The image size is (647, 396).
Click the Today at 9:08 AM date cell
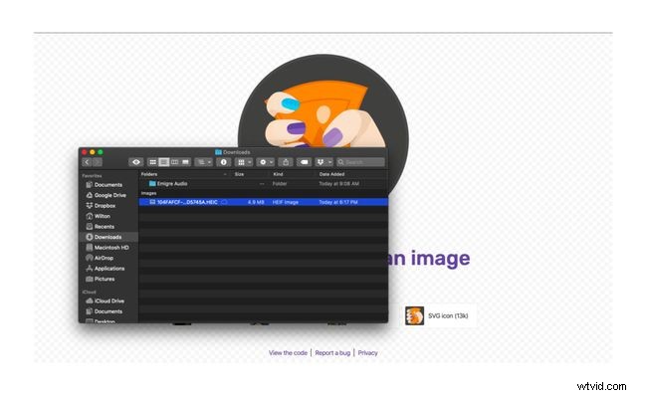338,183
